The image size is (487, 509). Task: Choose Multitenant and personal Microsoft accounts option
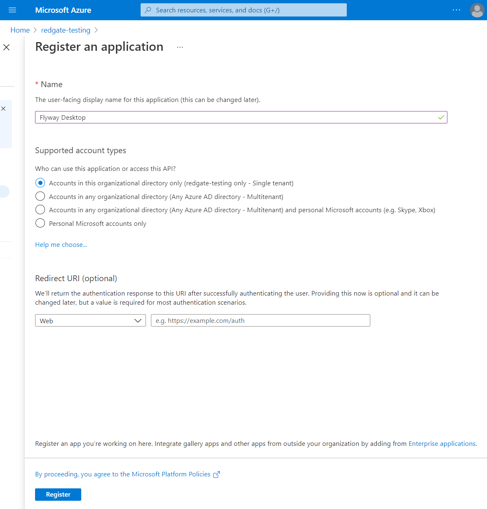click(40, 210)
